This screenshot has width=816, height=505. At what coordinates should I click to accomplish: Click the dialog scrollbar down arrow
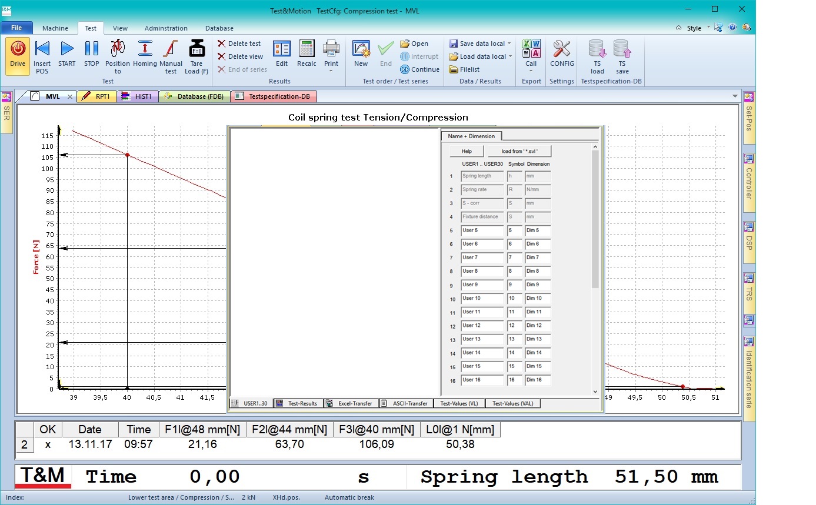coord(595,392)
